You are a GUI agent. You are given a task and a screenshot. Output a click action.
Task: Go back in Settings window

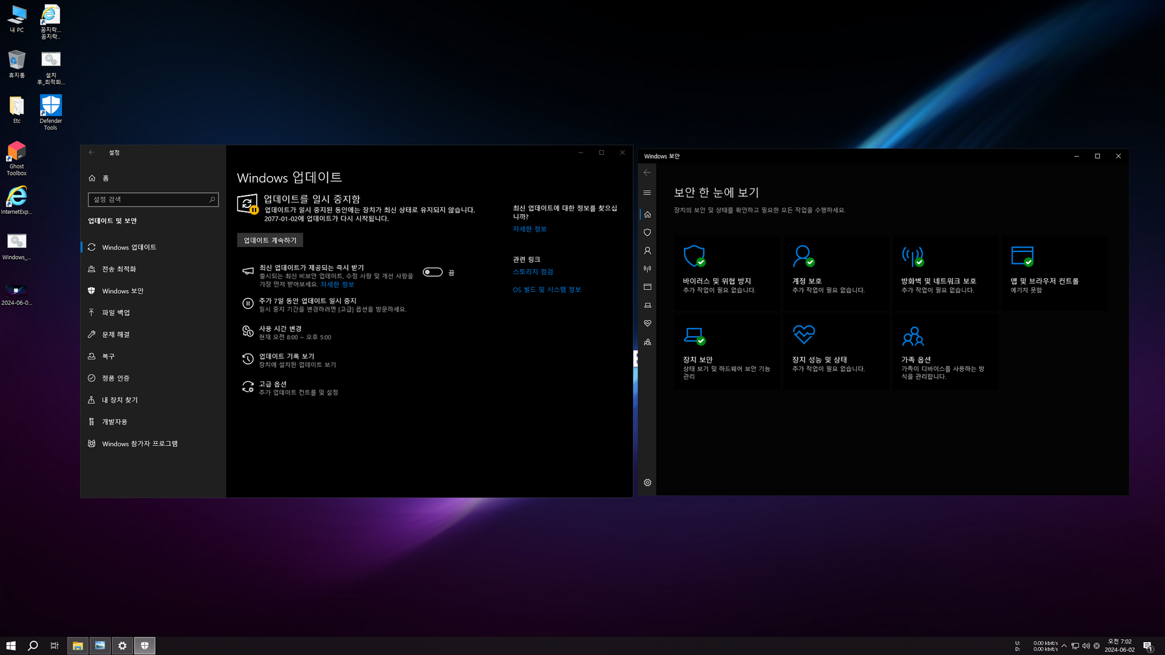tap(92, 153)
